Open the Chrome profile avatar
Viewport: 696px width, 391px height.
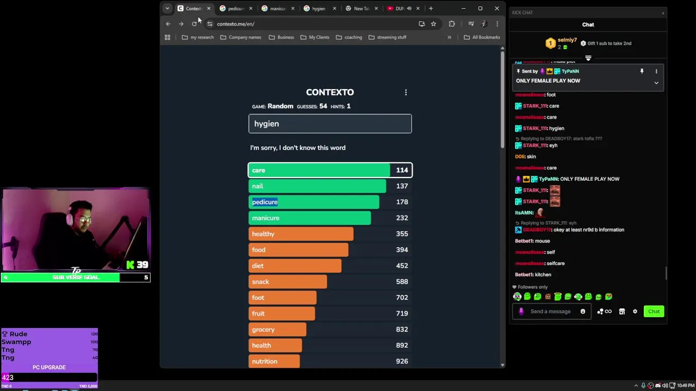click(x=484, y=24)
